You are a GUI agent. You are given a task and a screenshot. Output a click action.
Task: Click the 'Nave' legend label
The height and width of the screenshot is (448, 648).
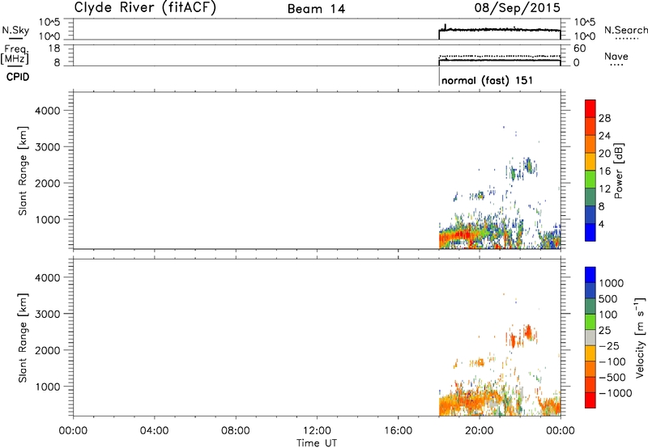(616, 56)
